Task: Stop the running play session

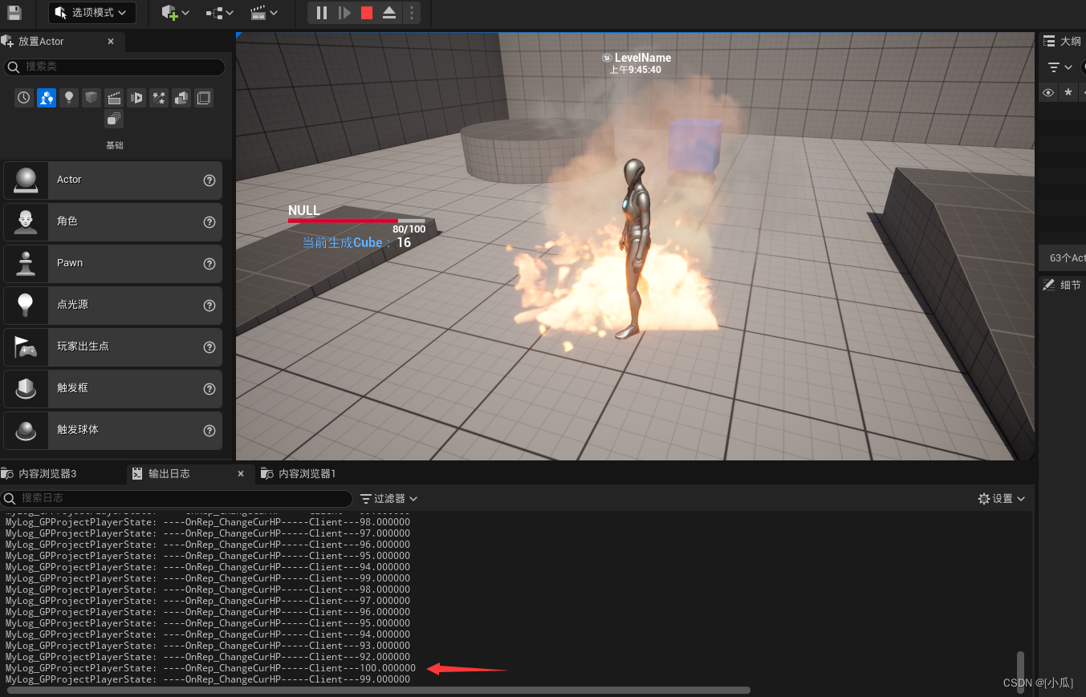Action: point(367,13)
